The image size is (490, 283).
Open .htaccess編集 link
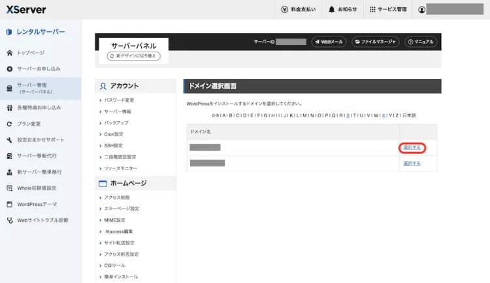tap(118, 231)
